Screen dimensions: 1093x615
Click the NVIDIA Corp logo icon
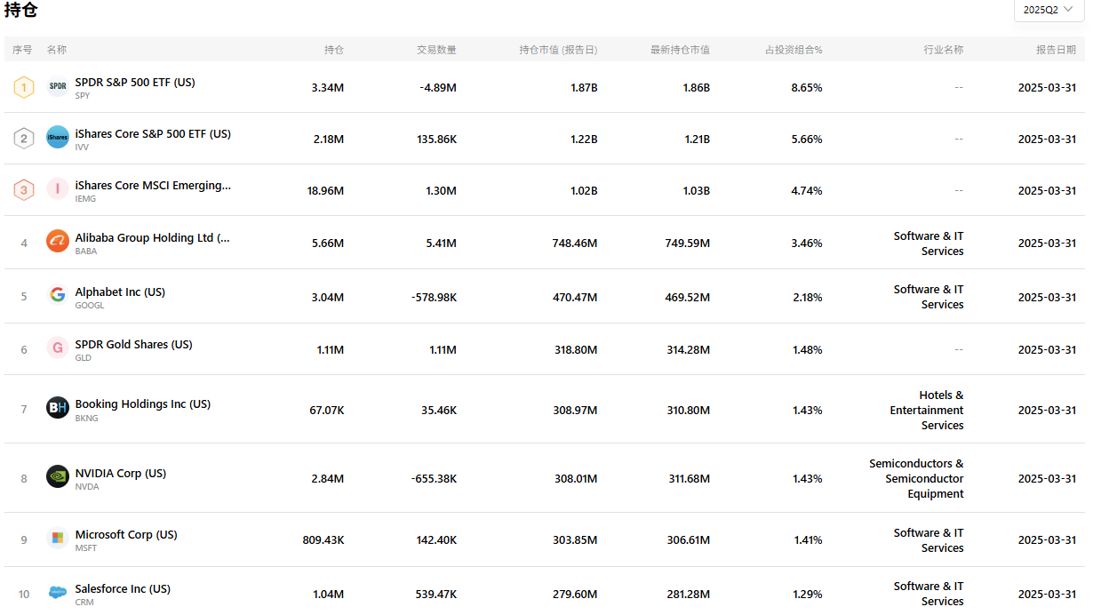coord(58,477)
